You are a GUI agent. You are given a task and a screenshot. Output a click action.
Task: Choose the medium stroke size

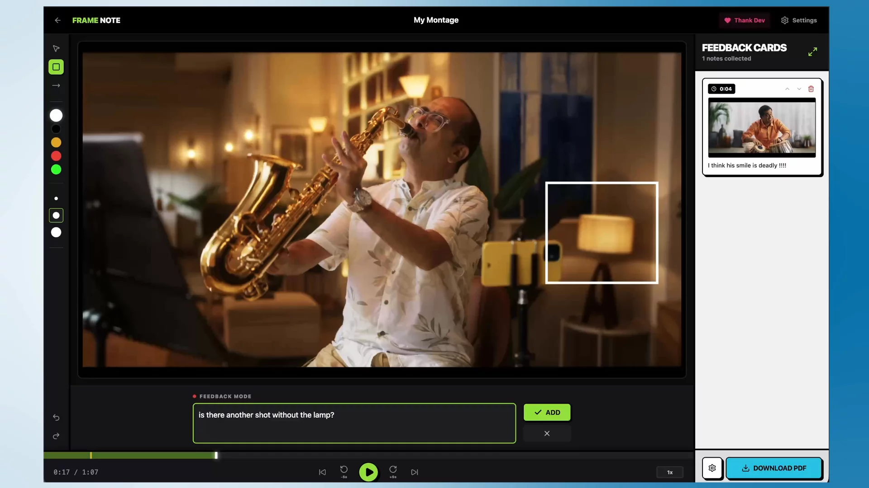[x=56, y=216]
